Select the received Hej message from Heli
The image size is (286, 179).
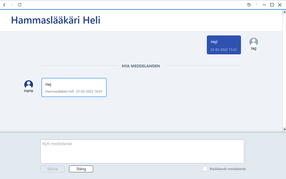coord(74,87)
